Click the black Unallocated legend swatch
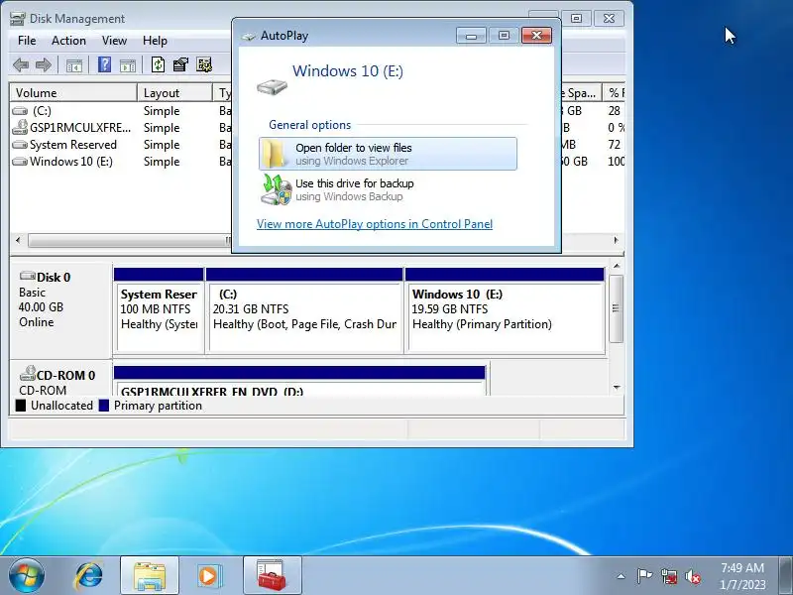The image size is (793, 595). pos(20,406)
